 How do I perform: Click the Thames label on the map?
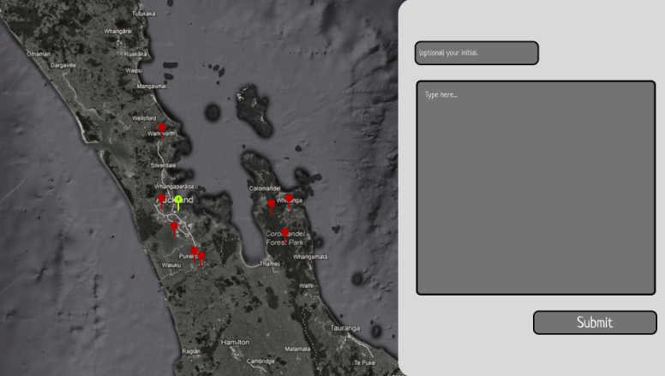pos(270,265)
